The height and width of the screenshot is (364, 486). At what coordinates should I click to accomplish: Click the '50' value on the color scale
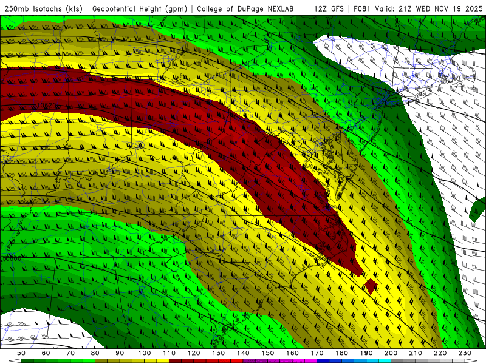(x=21, y=353)
